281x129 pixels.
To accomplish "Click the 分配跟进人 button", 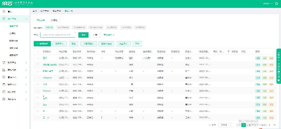I will click(89, 44).
